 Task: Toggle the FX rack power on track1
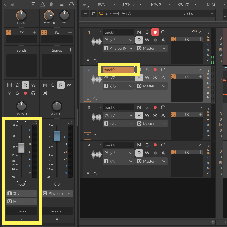[173, 39]
